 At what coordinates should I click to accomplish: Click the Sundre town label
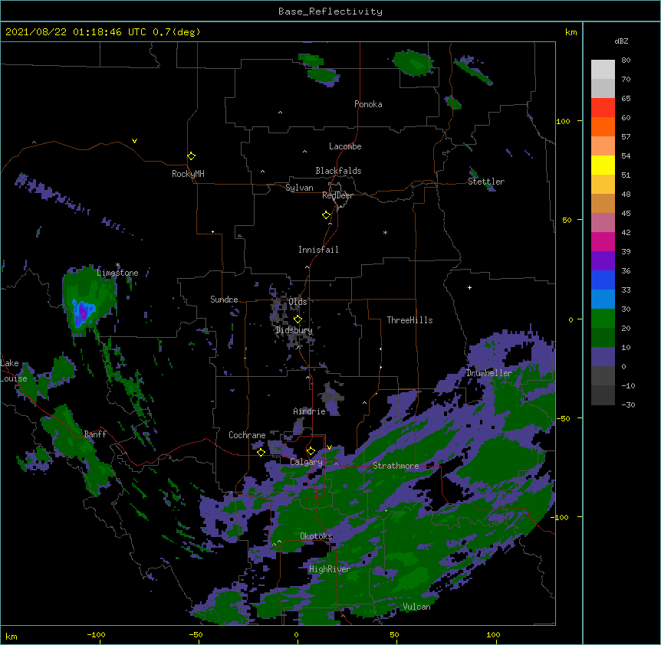tap(224, 300)
